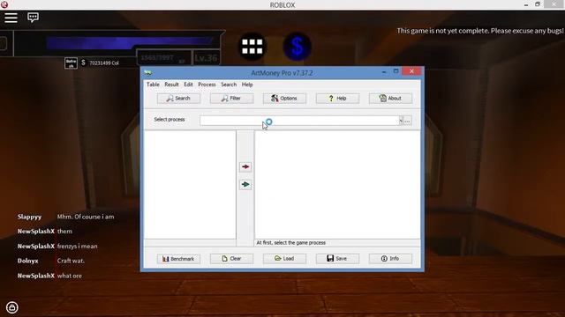565x317 pixels.
Task: Click the Clear button
Action: [231, 258]
